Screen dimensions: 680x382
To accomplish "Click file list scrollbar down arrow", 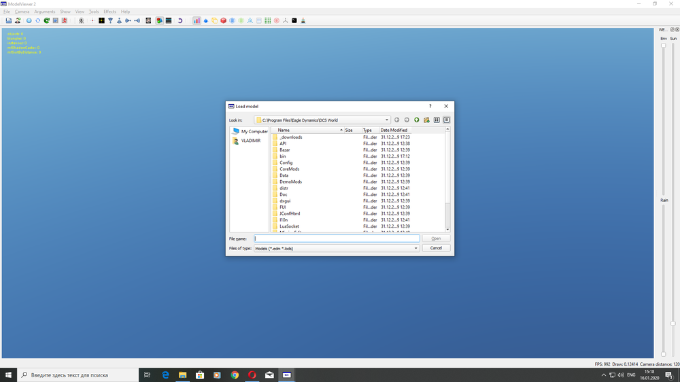I will (447, 230).
